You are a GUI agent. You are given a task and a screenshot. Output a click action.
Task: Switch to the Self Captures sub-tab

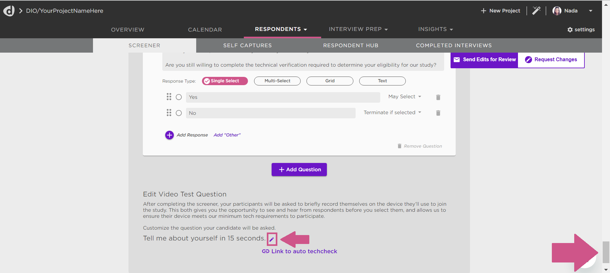pyautogui.click(x=248, y=46)
